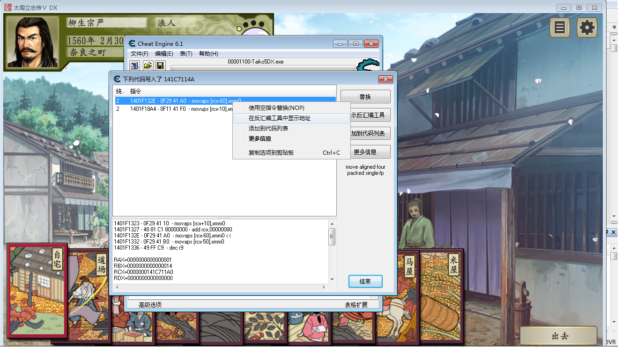Click the open file folder icon in Cheat Engine
Screen dimensions: 637x359
click(x=148, y=65)
